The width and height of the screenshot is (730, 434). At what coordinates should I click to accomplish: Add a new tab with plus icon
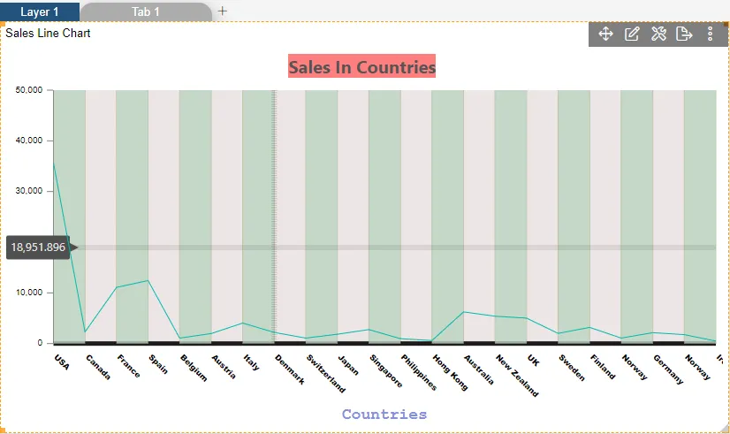pos(223,11)
